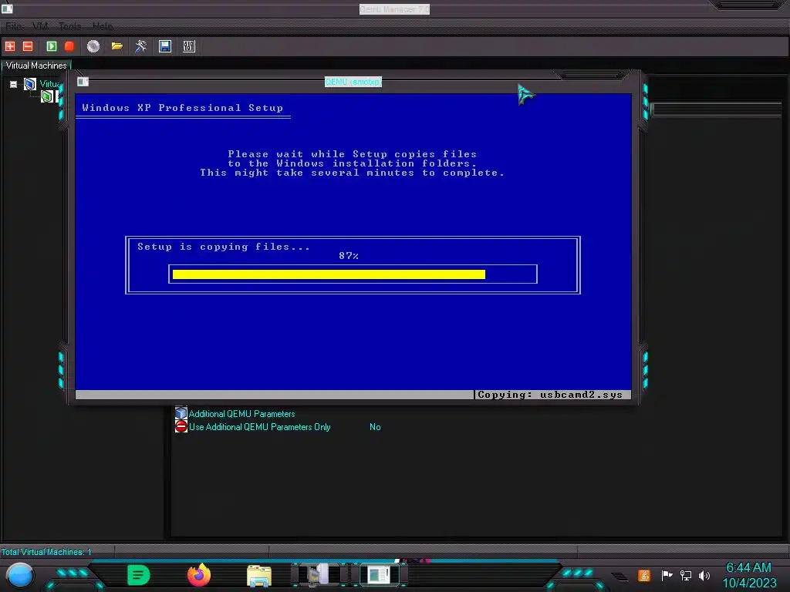This screenshot has height=592, width=790.
Task: Start the VM with the green play icon
Action: (52, 46)
